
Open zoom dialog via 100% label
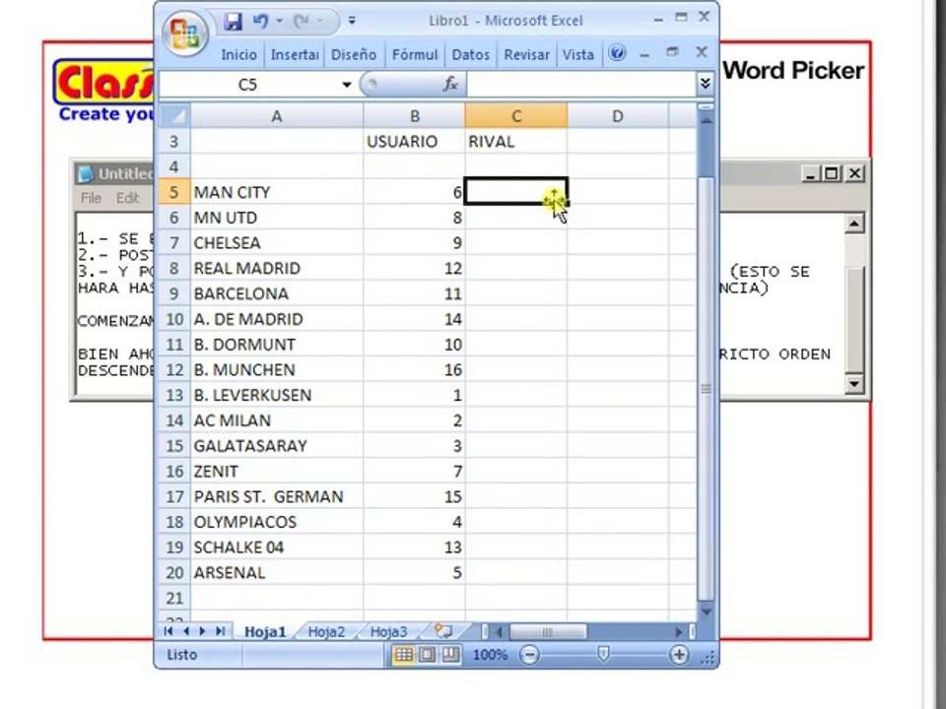tap(490, 655)
